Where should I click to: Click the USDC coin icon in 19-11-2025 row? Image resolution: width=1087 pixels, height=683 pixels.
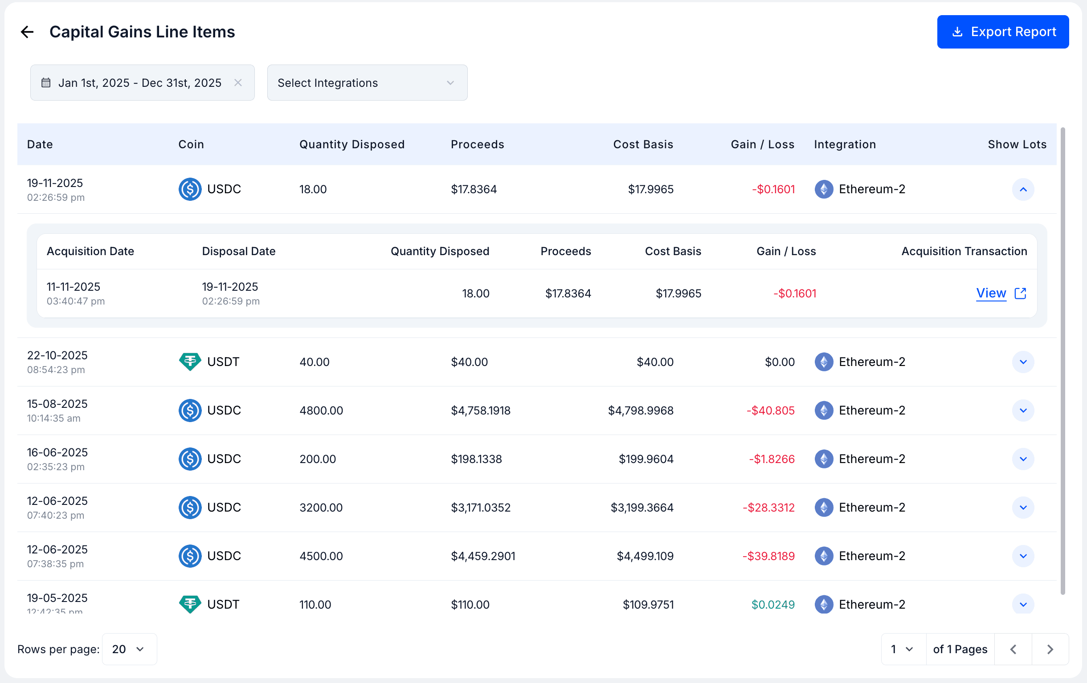[190, 190]
